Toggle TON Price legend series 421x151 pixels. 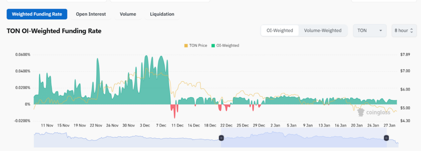coord(195,46)
